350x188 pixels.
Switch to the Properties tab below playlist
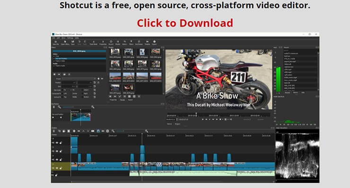coord(113,100)
